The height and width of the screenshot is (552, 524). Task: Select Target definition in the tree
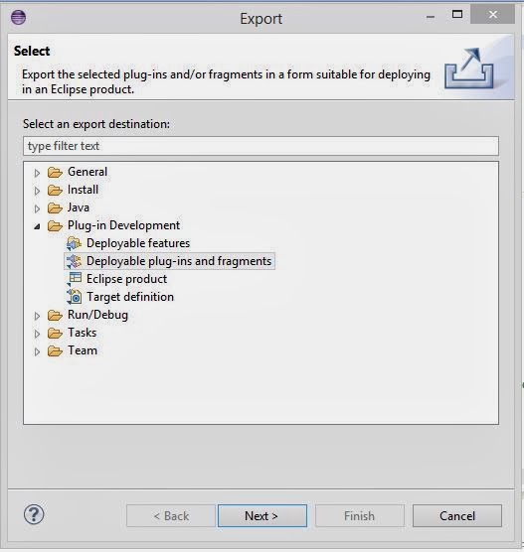pos(130,297)
